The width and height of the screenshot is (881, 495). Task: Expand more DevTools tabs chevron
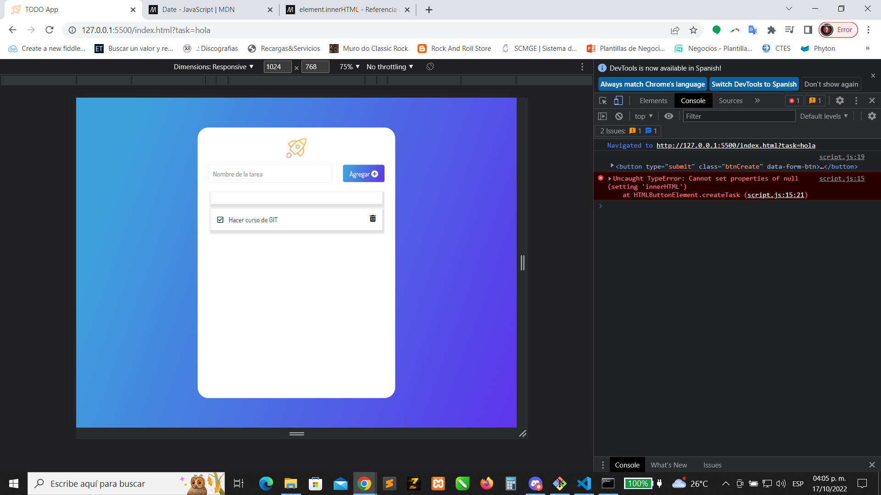[x=758, y=101]
